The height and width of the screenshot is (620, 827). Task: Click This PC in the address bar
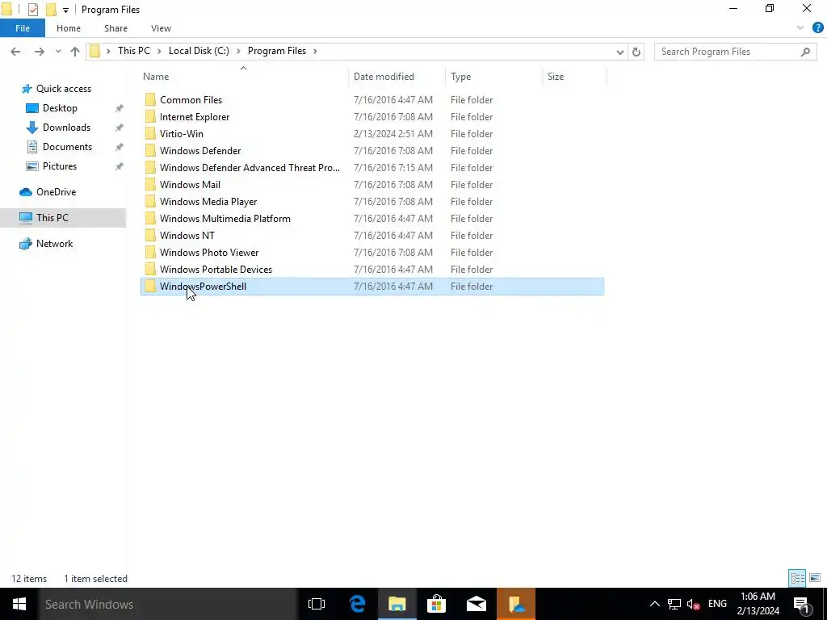point(134,51)
